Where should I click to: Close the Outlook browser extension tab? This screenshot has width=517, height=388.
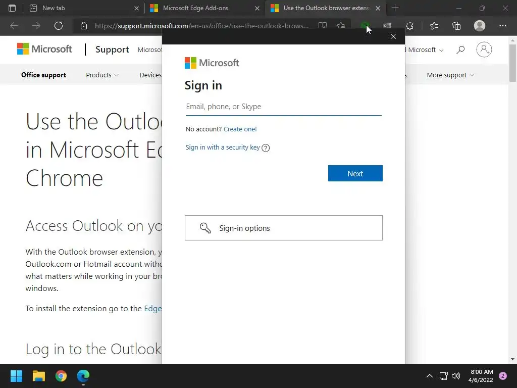pos(378,8)
